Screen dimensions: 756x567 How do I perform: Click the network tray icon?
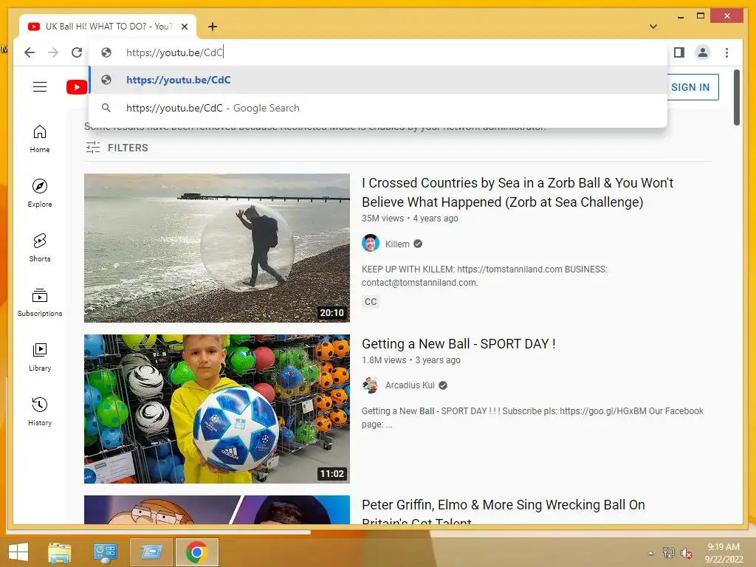pos(668,553)
